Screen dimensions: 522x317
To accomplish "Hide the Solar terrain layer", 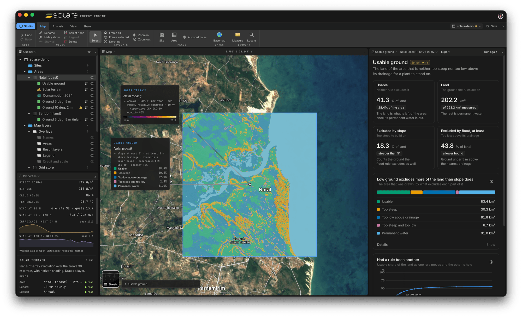I will (x=92, y=89).
